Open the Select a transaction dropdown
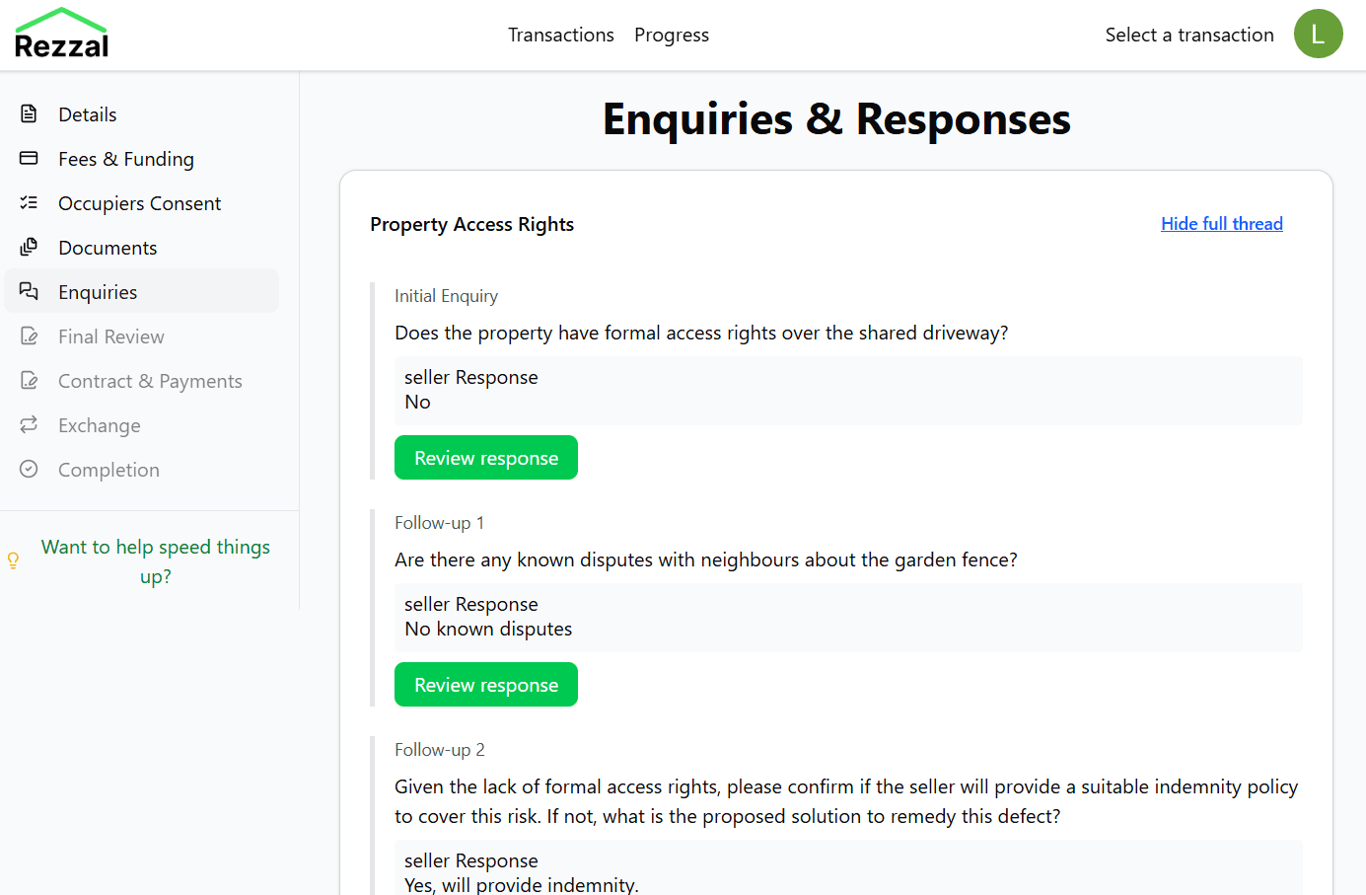 tap(1189, 35)
